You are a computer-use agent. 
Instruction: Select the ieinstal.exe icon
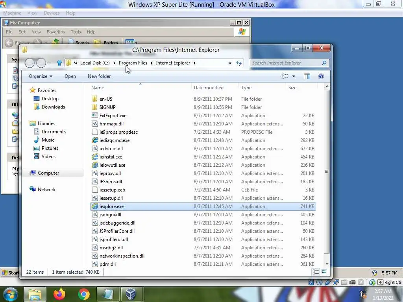(x=95, y=157)
